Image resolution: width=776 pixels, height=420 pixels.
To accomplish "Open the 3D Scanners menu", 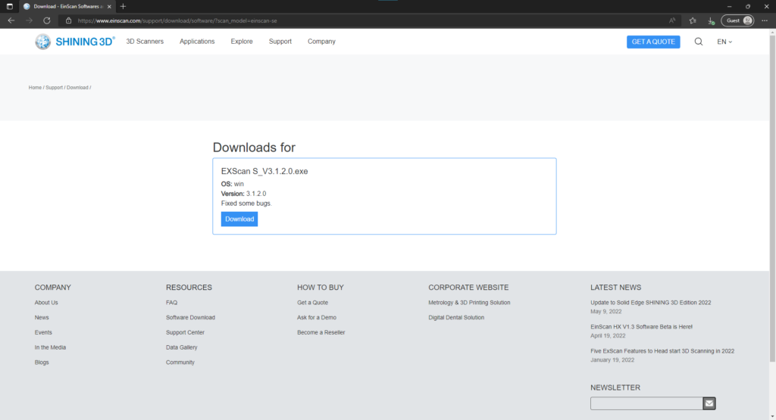I will pyautogui.click(x=145, y=42).
